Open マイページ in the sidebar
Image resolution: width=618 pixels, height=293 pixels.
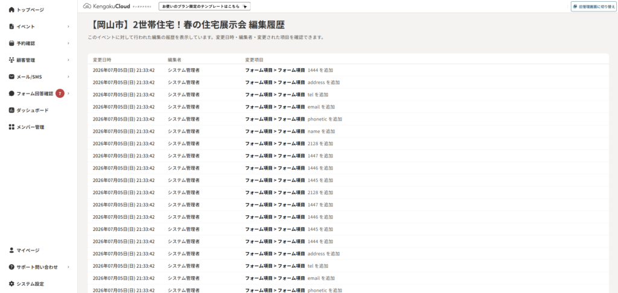pos(28,250)
